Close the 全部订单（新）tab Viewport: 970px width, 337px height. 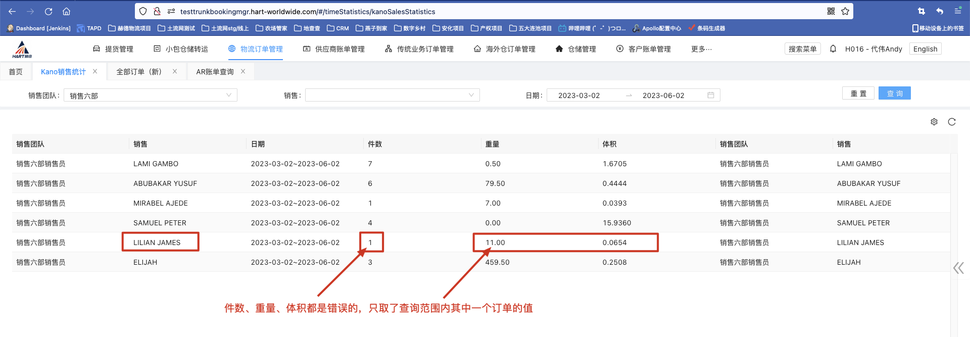coord(175,71)
